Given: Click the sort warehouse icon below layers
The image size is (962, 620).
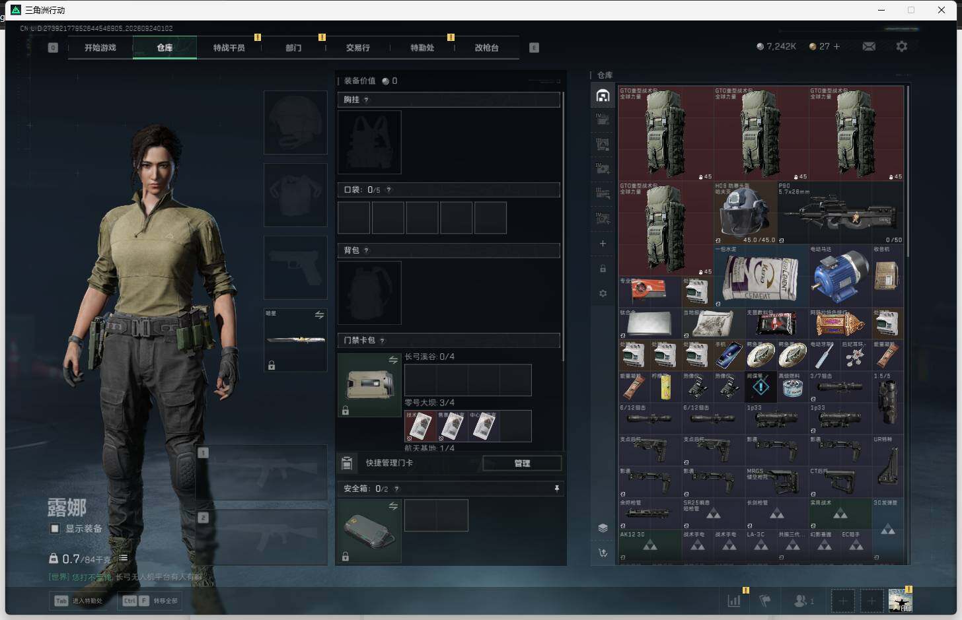Looking at the screenshot, I should [x=603, y=553].
